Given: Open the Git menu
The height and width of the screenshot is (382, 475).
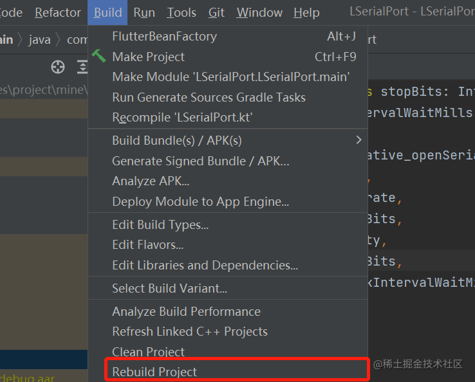Looking at the screenshot, I should tap(216, 13).
